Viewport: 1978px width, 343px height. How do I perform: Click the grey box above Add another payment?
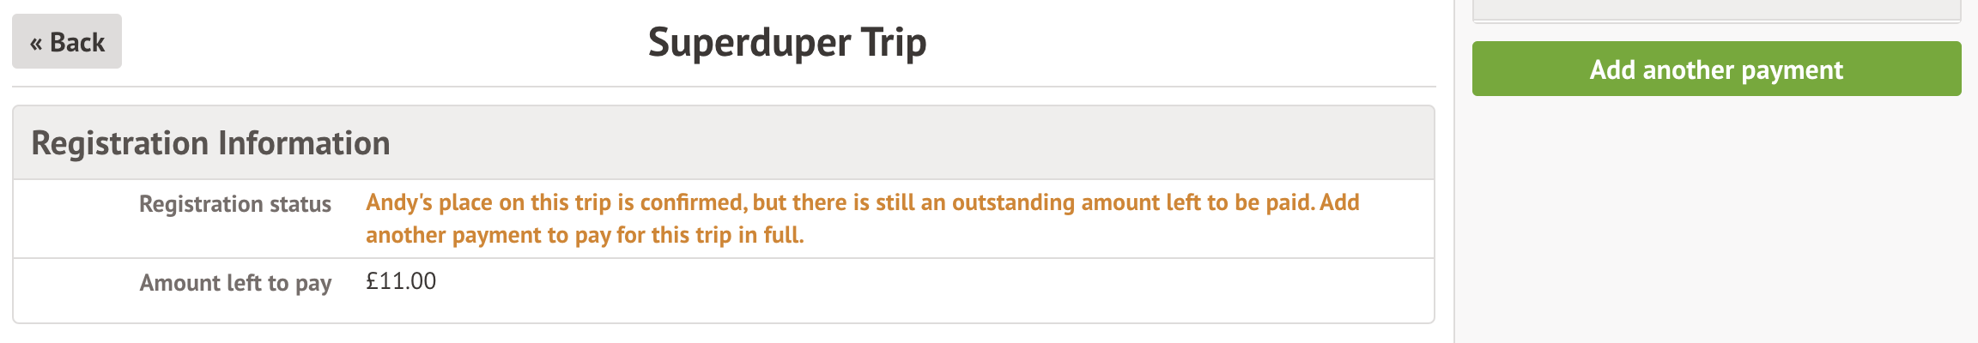pyautogui.click(x=1717, y=9)
